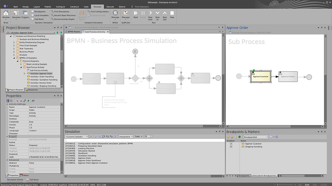
Task: Collapse the BPMN 2.0 Examples folder
Action: click(15, 58)
